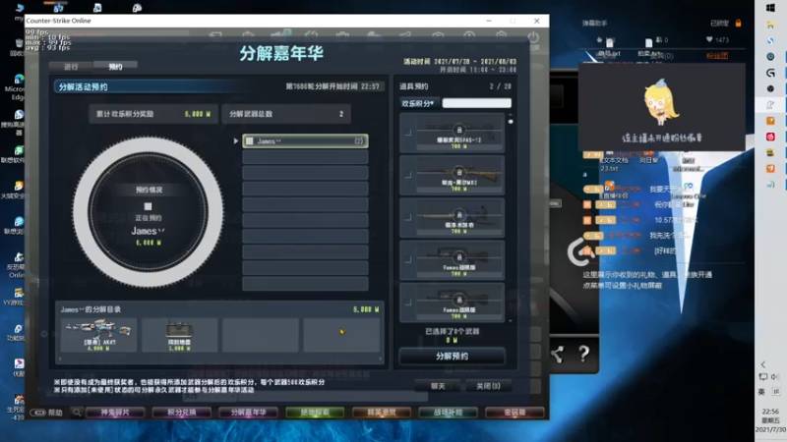The height and width of the screenshot is (442, 787).
Task: Open the black sphere app in taskbar
Action: click(x=770, y=88)
